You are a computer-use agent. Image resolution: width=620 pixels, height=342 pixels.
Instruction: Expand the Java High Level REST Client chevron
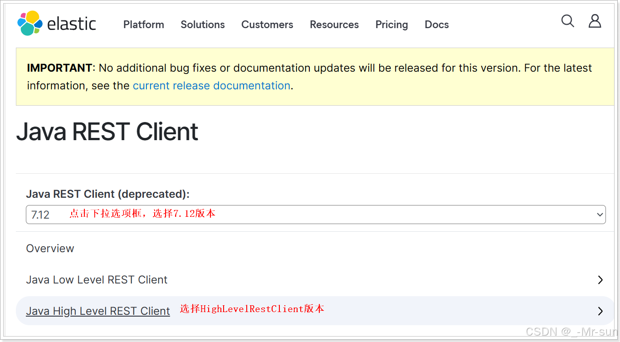click(600, 311)
